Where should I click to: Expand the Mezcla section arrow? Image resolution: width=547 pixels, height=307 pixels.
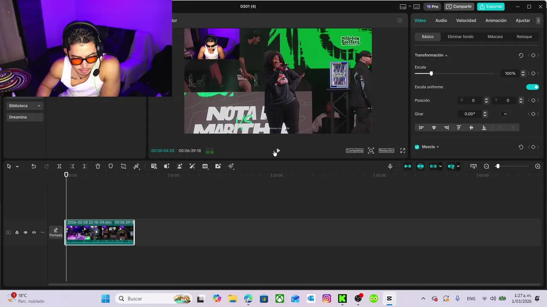tap(438, 147)
